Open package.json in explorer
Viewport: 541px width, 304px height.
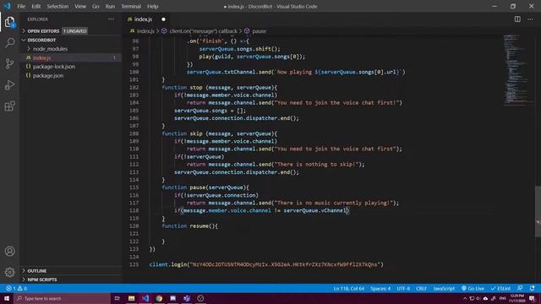tap(48, 75)
